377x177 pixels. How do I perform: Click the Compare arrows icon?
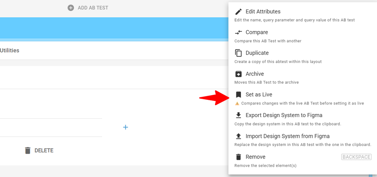tap(239, 32)
